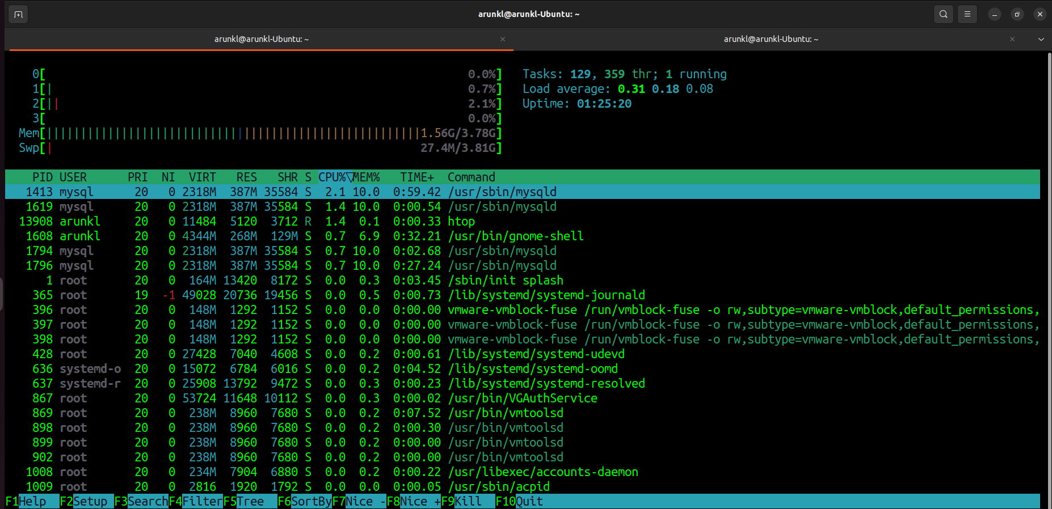Screen dimensions: 1052x509
Task: Click F7 Nice - in footer
Action: click(x=359, y=501)
